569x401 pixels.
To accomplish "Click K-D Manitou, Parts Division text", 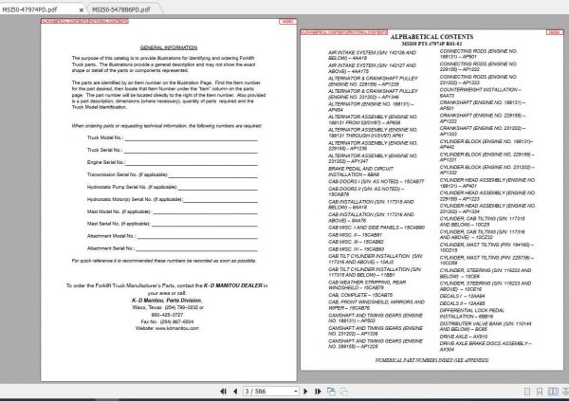I will click(167, 301).
